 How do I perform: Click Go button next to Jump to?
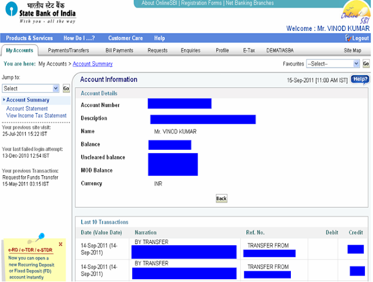[66, 89]
